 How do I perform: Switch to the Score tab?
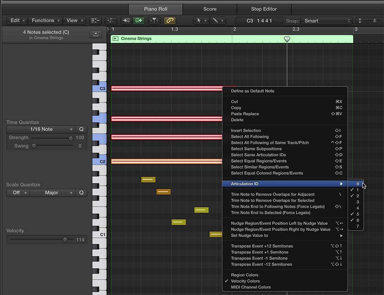pyautogui.click(x=210, y=9)
